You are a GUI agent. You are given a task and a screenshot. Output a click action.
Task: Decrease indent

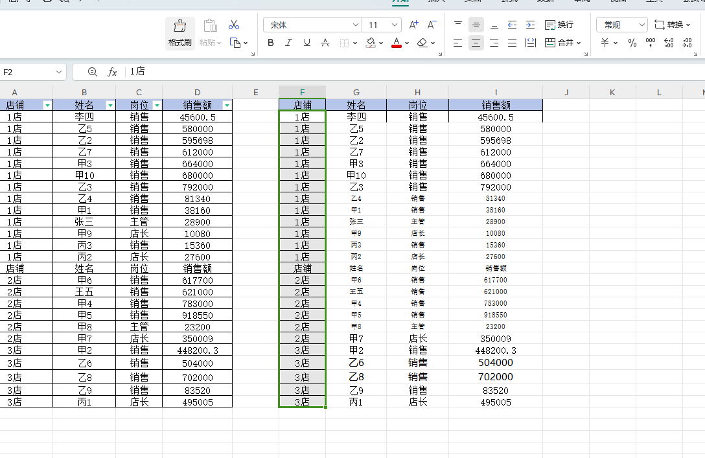[512, 25]
